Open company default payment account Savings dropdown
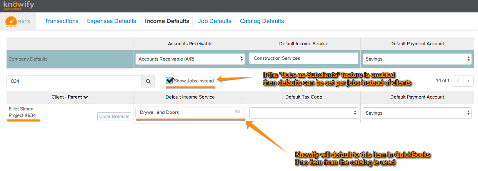Image resolution: width=478 pixels, height=171 pixels. [x=417, y=59]
